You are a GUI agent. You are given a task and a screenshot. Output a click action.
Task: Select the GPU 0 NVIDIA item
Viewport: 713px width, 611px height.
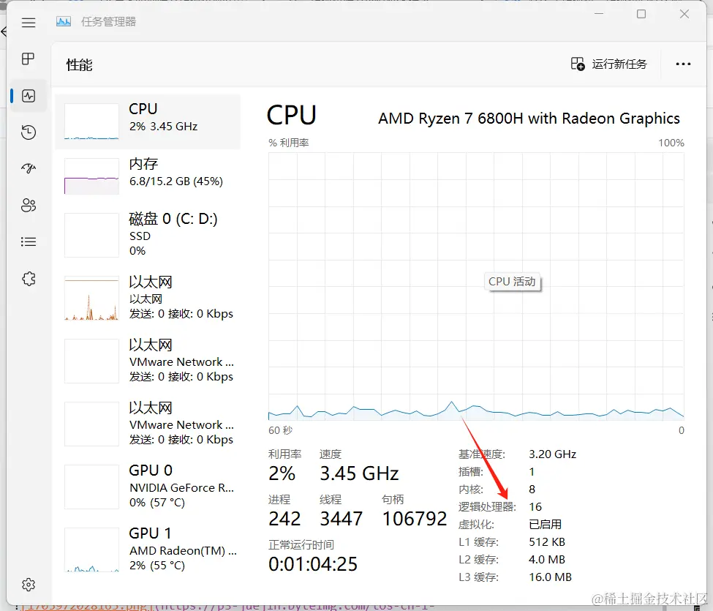148,486
